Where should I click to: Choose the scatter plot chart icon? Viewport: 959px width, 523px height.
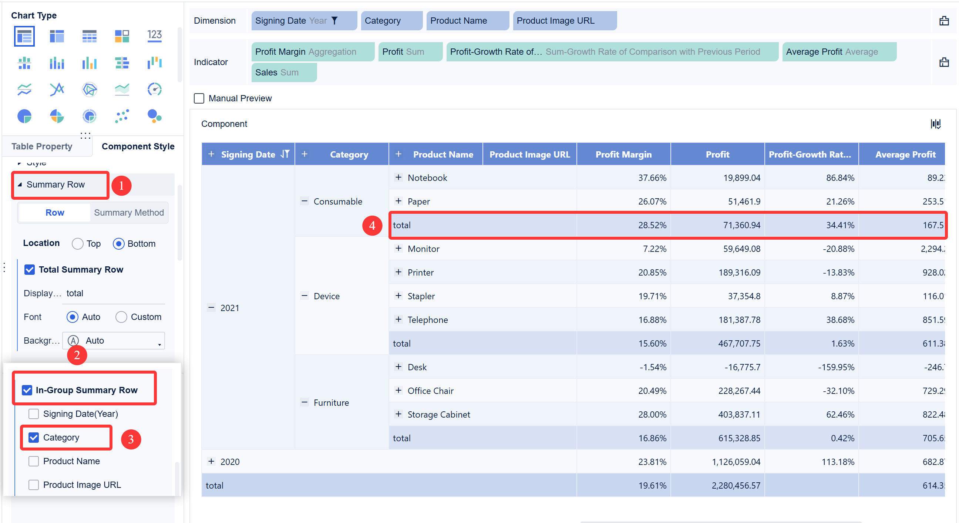click(122, 116)
